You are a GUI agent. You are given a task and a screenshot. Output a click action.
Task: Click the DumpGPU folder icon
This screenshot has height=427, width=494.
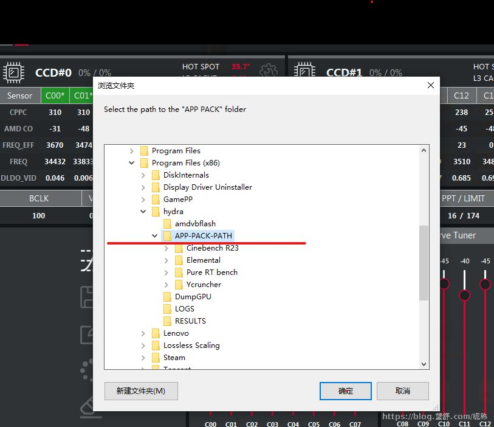pos(167,297)
